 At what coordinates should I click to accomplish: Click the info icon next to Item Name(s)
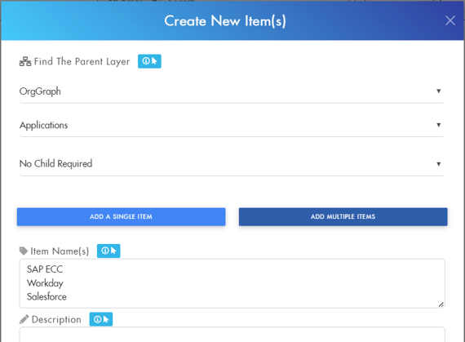click(x=108, y=251)
